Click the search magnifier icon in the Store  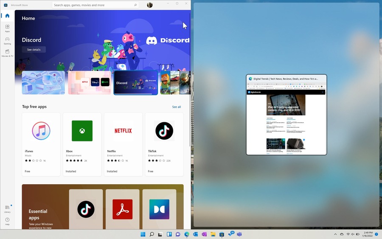click(x=135, y=5)
